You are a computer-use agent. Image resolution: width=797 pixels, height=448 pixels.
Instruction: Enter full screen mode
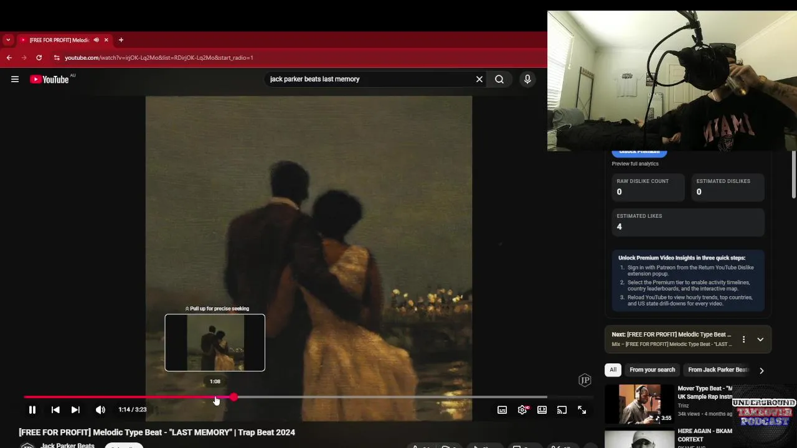(582, 410)
